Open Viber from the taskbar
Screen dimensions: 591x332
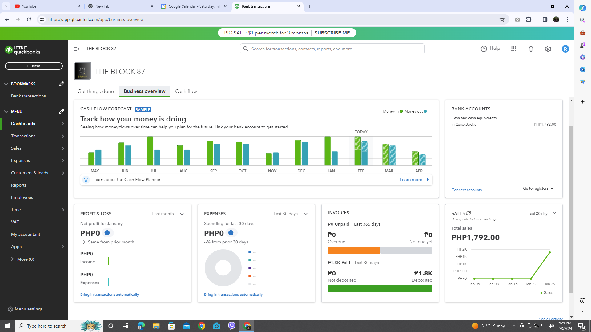point(231,326)
